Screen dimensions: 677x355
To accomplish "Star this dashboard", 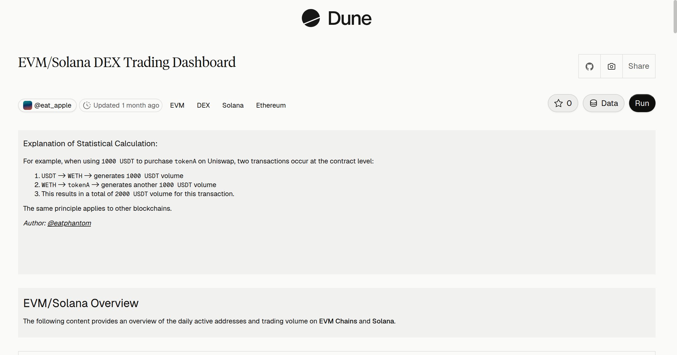I will (x=563, y=103).
